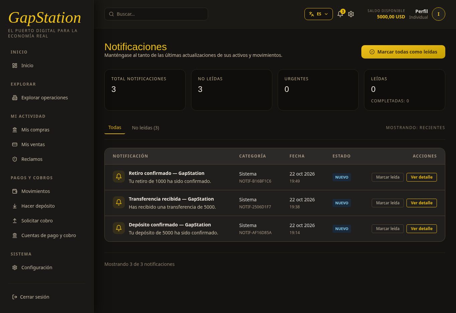Click bell icon of Retiro confirmado row

pyautogui.click(x=118, y=176)
